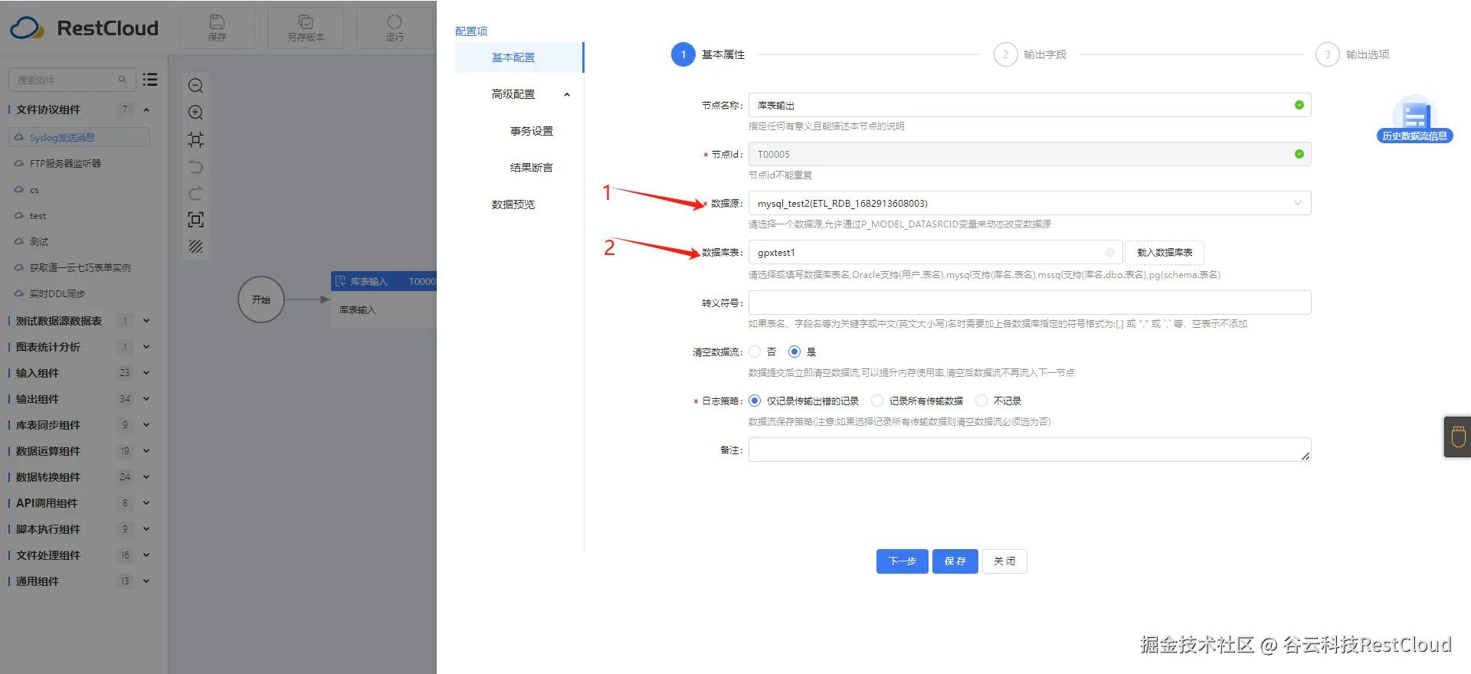
Task: Click the floating widget on the right edge
Action: (1457, 437)
